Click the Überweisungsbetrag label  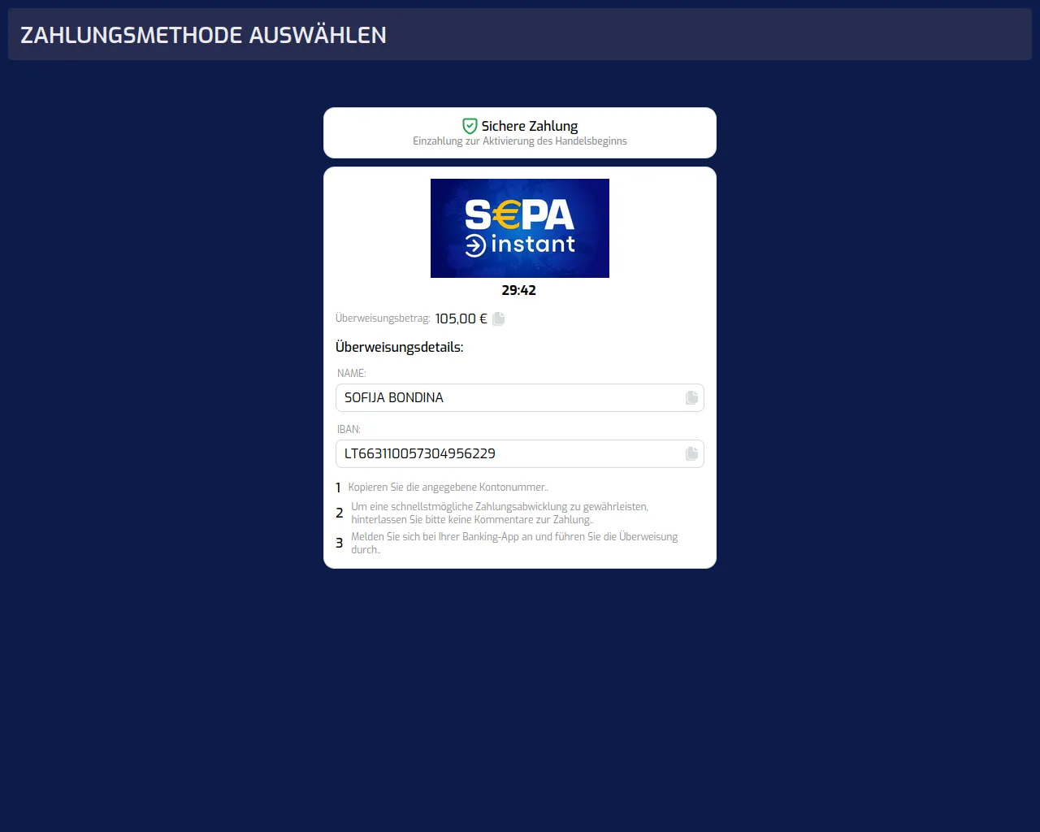click(x=383, y=318)
